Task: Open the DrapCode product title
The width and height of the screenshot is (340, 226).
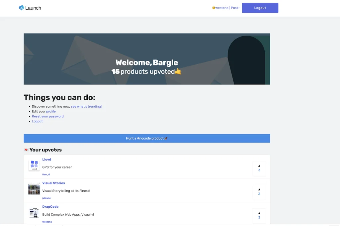Action: coord(50,207)
